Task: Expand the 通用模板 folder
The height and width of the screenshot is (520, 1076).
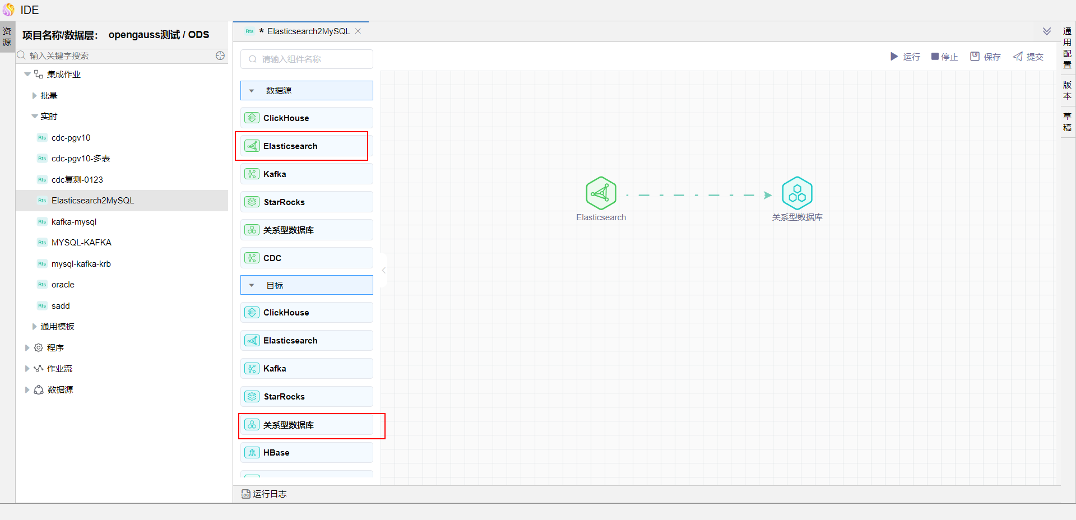Action: click(35, 327)
